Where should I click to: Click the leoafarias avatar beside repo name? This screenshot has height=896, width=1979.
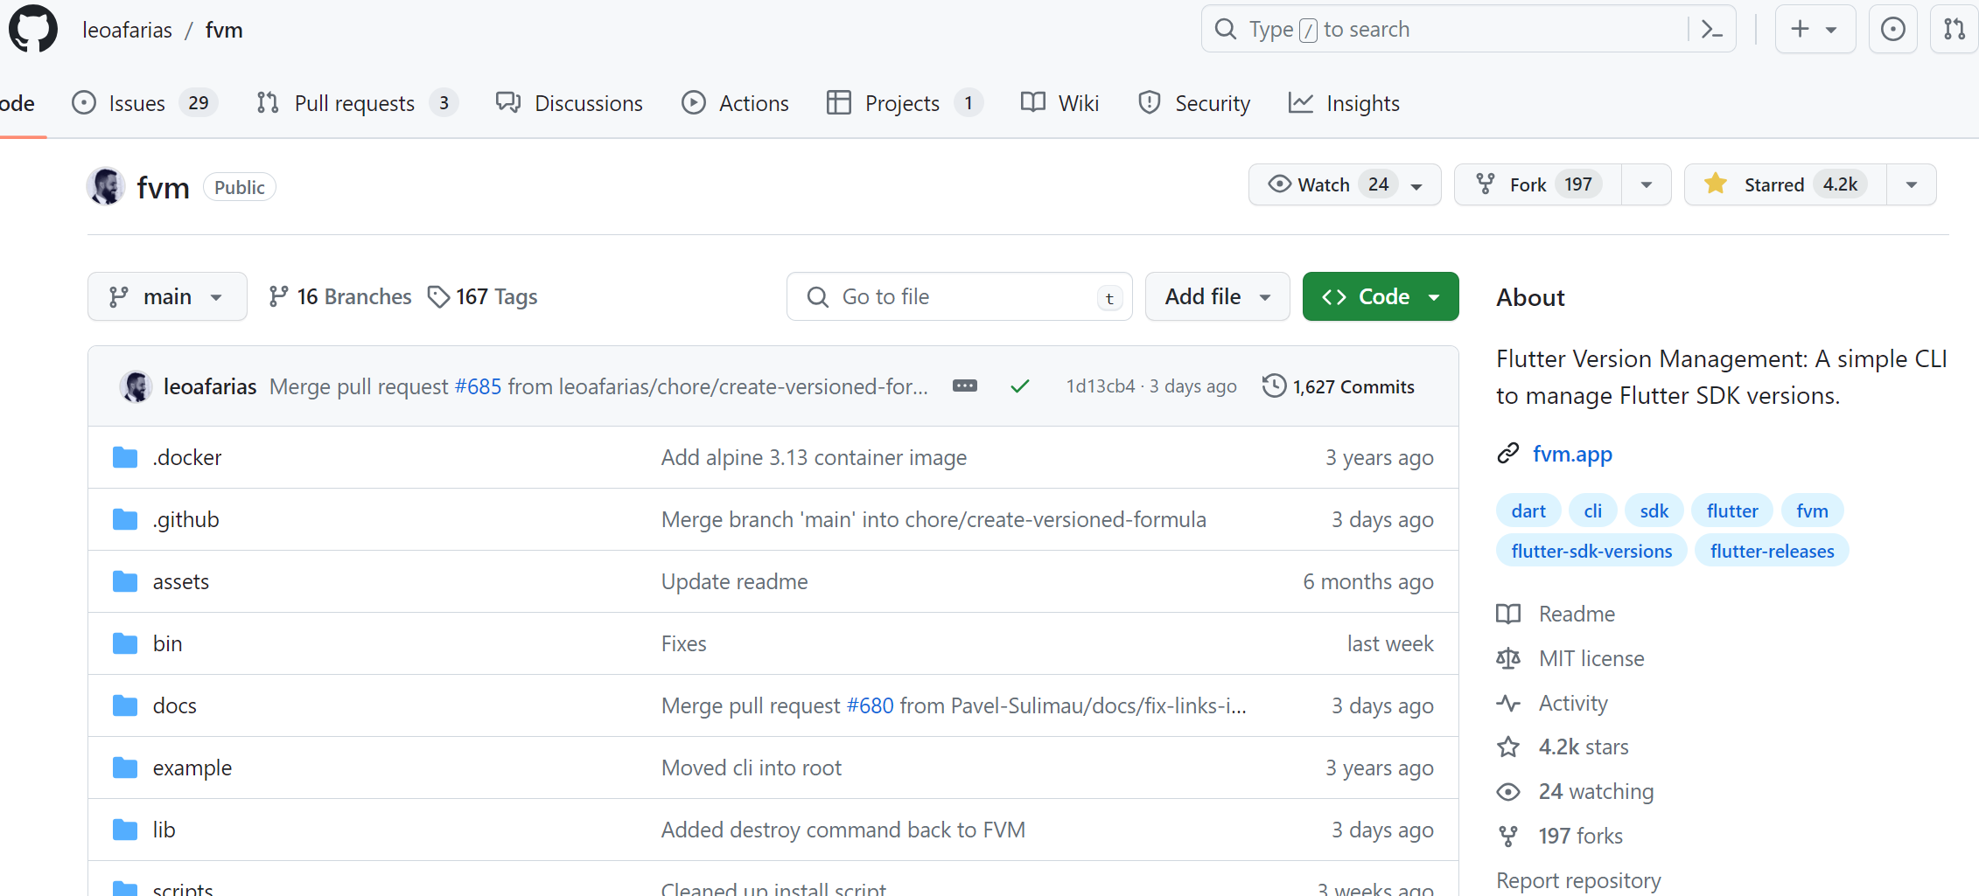[106, 187]
